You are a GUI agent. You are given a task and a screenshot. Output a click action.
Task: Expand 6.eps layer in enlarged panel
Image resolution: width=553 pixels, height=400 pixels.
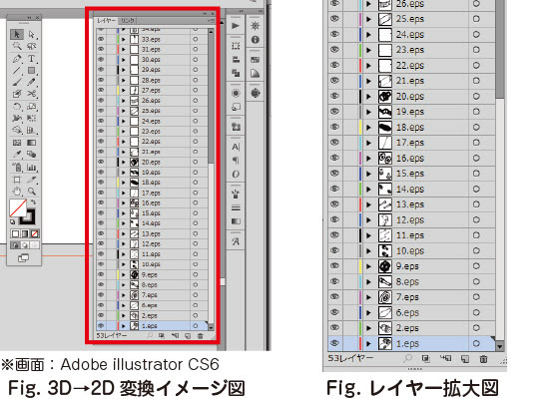pyautogui.click(x=369, y=312)
